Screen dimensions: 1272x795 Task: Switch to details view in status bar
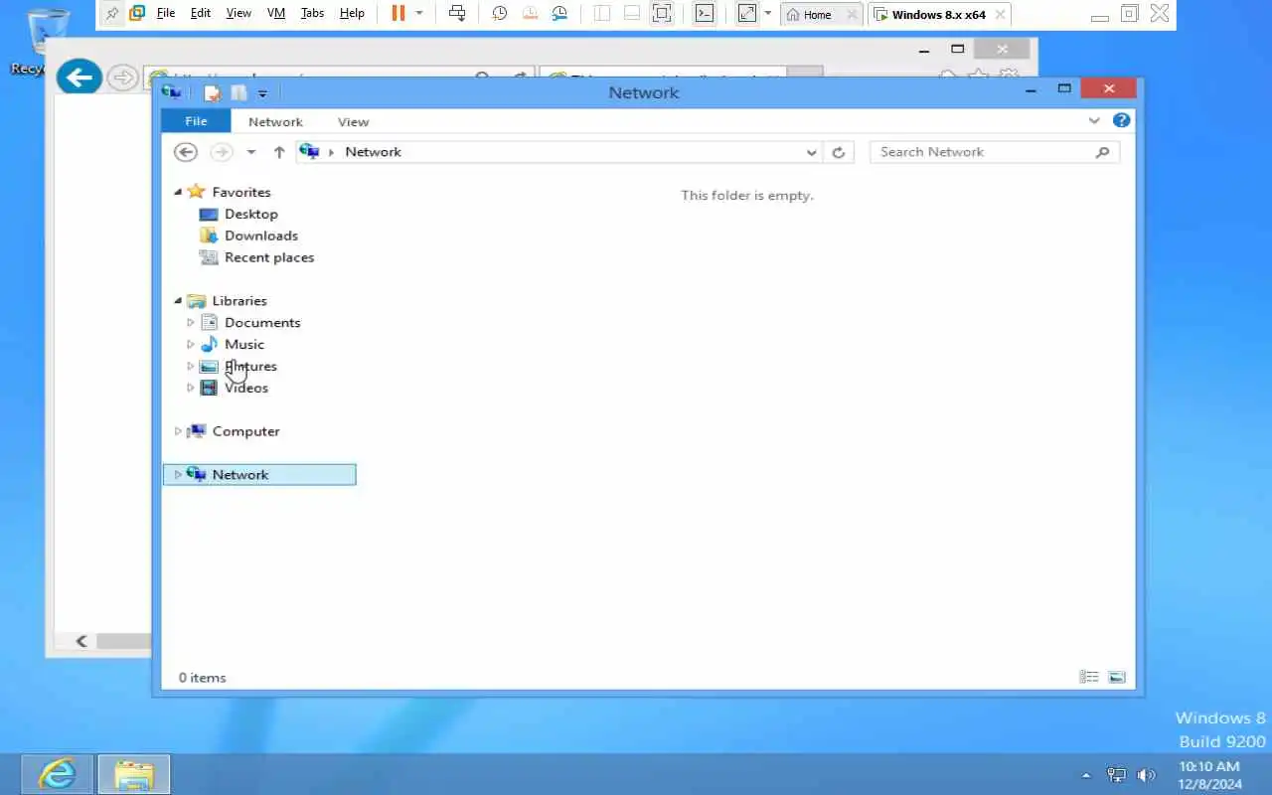[x=1089, y=677]
